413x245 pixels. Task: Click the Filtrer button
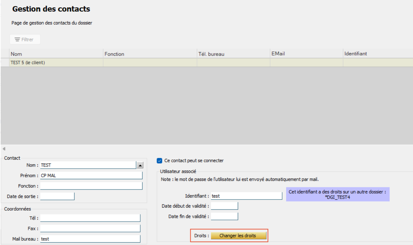tap(25, 39)
